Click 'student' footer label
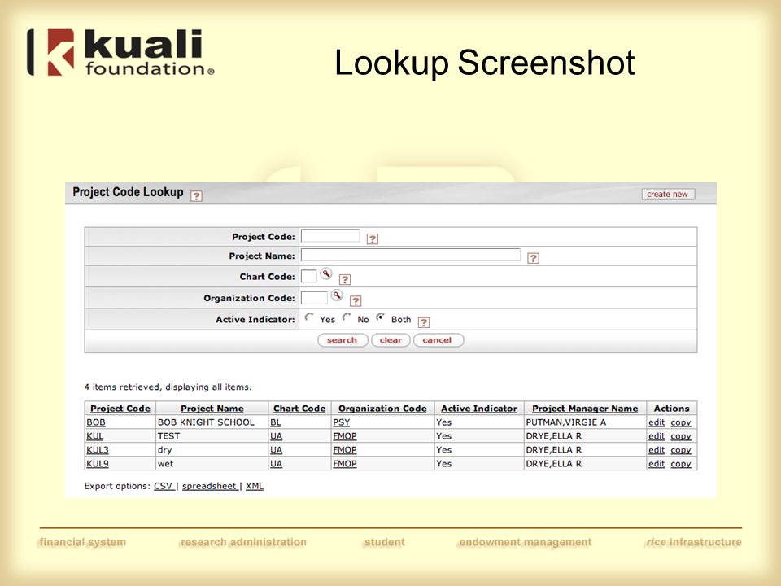Viewport: 781px width, 586px height. coord(385,542)
